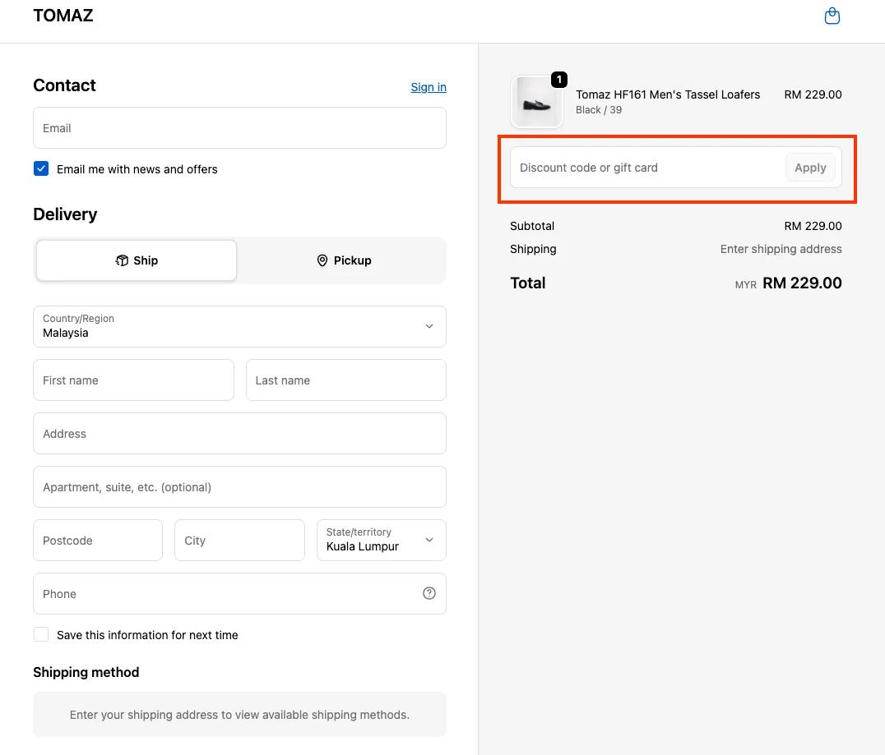This screenshot has width=885, height=755.
Task: Click the Shipping method heading
Action: coord(86,672)
